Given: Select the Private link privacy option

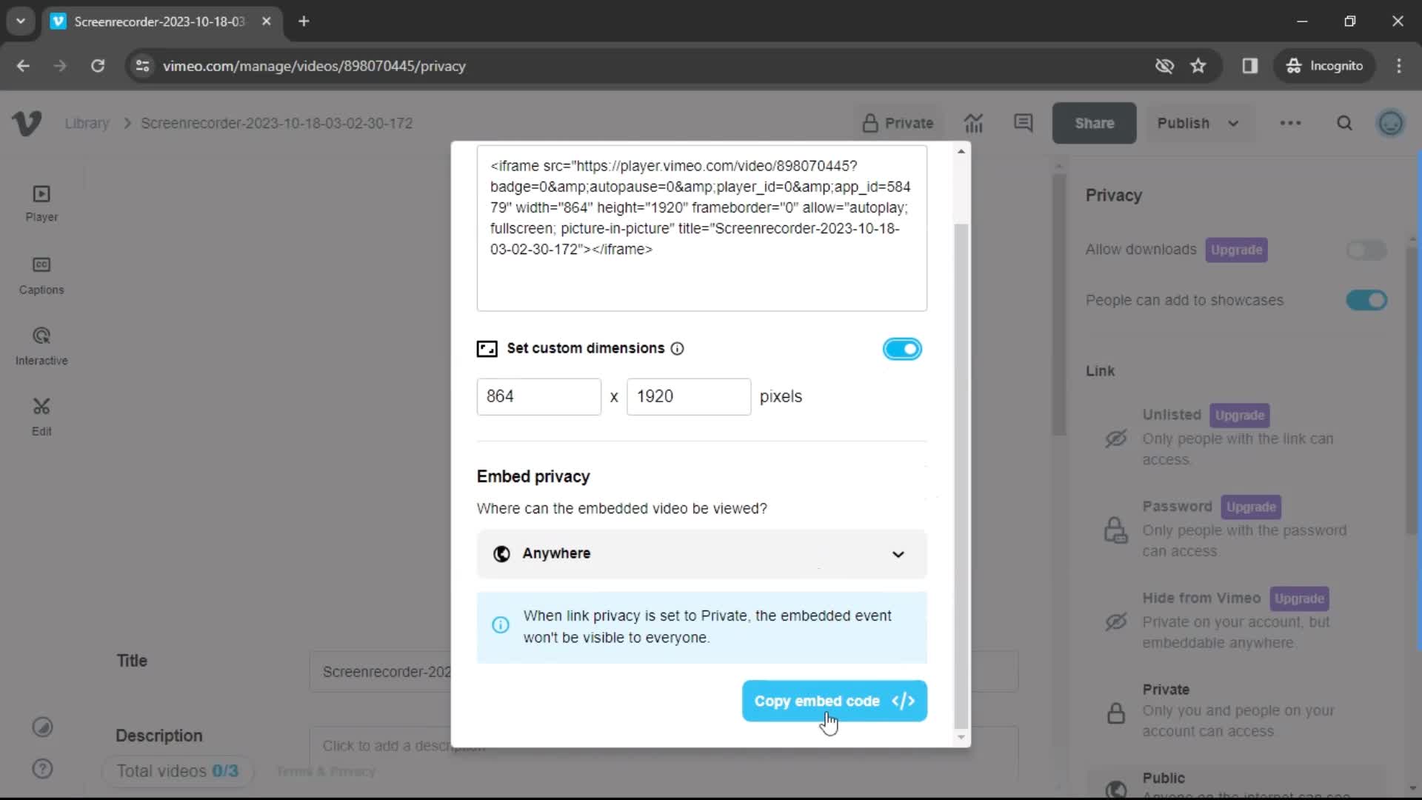Looking at the screenshot, I should click(x=1237, y=710).
